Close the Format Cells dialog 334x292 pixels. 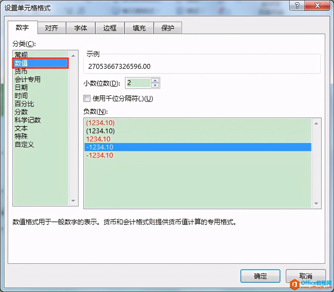click(317, 5)
